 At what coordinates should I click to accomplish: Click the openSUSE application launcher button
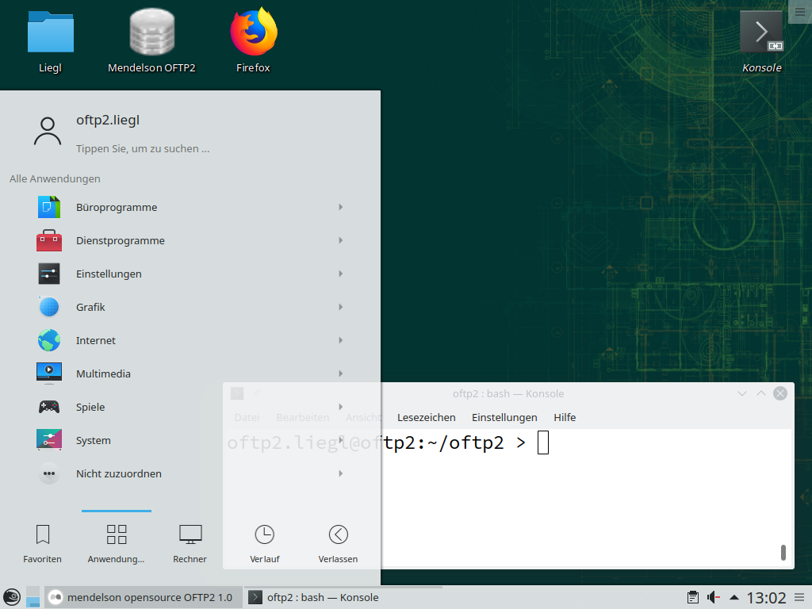11,597
